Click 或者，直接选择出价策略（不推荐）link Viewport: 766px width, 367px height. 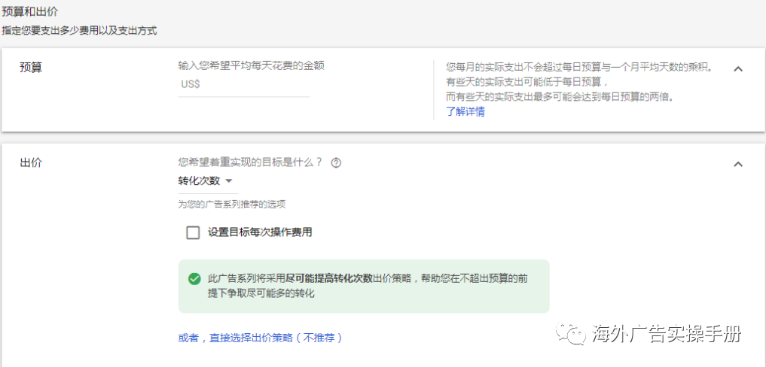coord(261,338)
